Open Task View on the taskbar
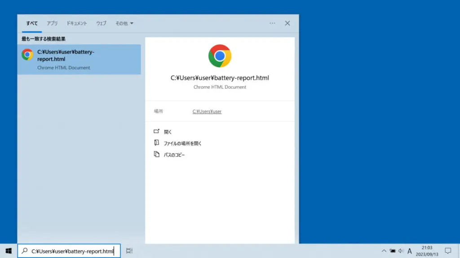The image size is (460, 258). 129,251
